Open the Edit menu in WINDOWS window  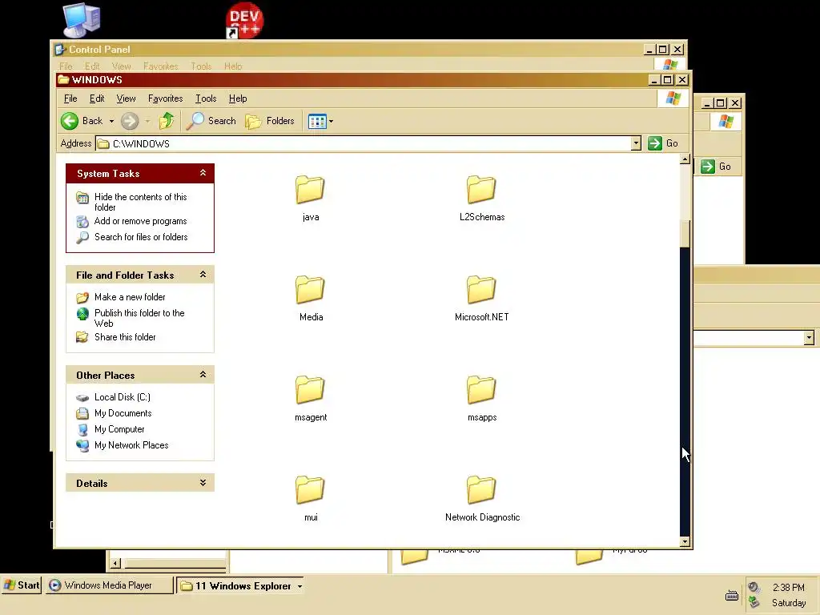97,98
